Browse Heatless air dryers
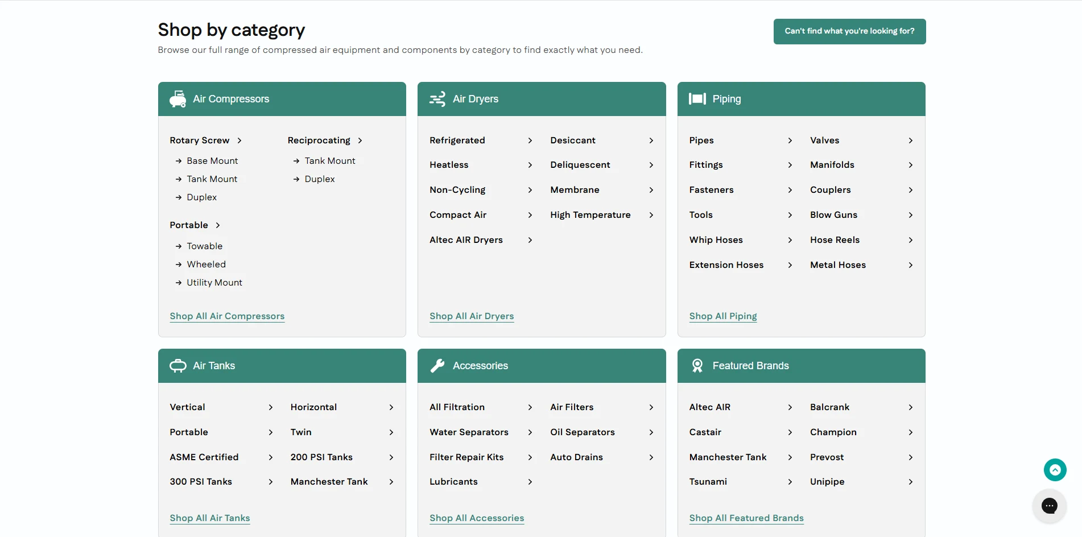 coord(449,165)
